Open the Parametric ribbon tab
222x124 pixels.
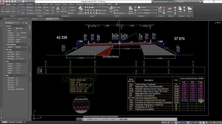(x=29, y=4)
